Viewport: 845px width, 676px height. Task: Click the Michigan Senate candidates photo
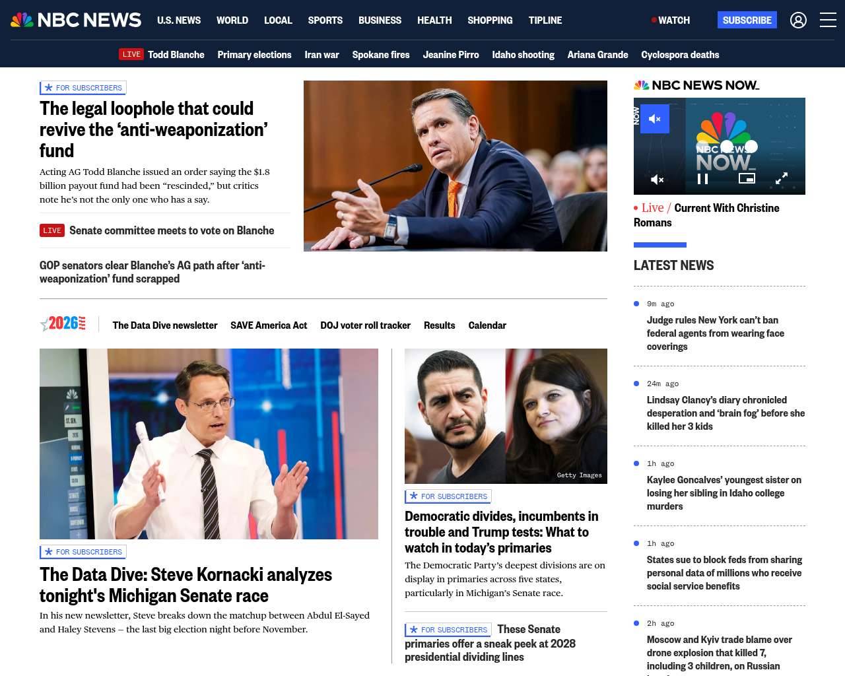(x=506, y=416)
